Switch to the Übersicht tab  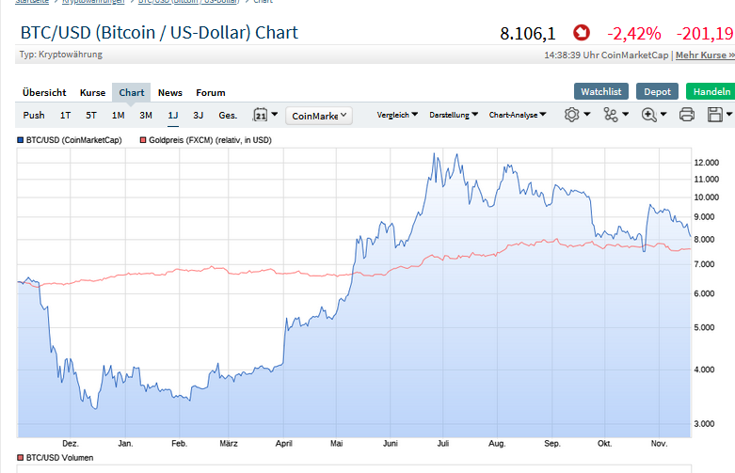click(x=44, y=92)
